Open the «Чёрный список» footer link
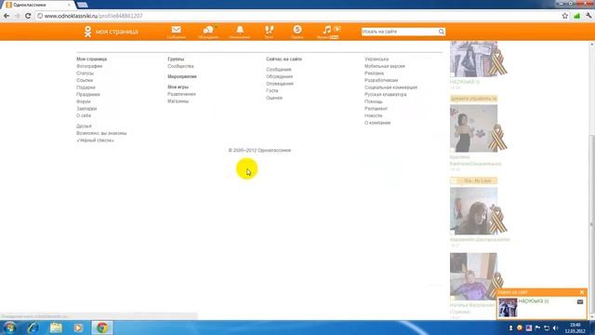This screenshot has width=595, height=335. (x=95, y=141)
